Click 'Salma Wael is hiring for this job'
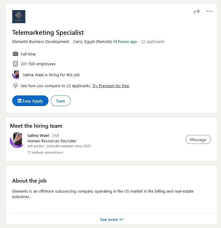The width and height of the screenshot is (221, 228). tap(51, 75)
